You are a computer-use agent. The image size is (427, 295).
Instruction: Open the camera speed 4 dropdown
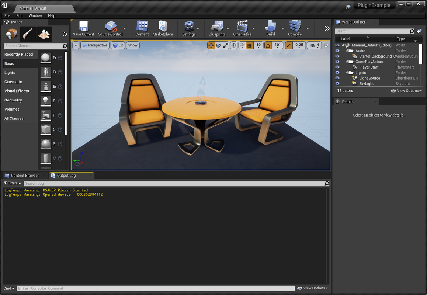(315, 45)
